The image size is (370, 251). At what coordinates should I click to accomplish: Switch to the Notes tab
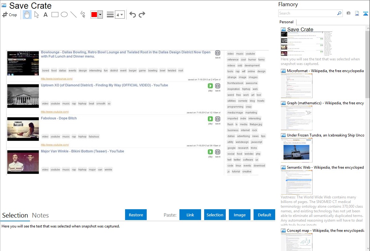pos(40,215)
